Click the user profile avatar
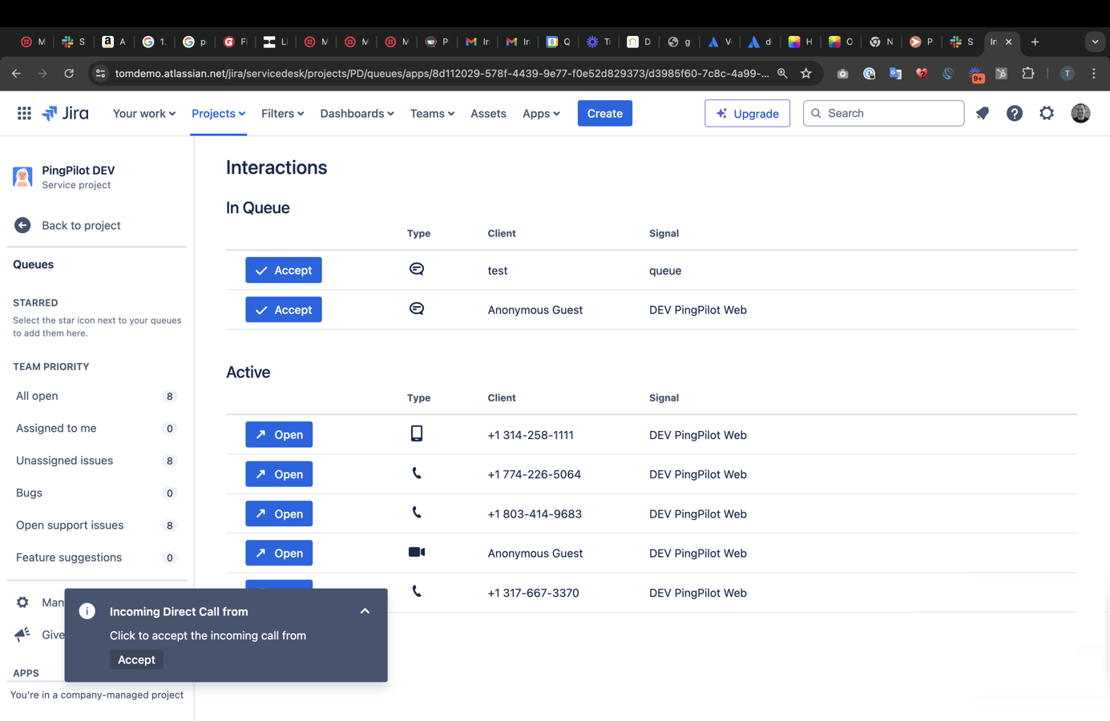1110x721 pixels. (x=1080, y=114)
